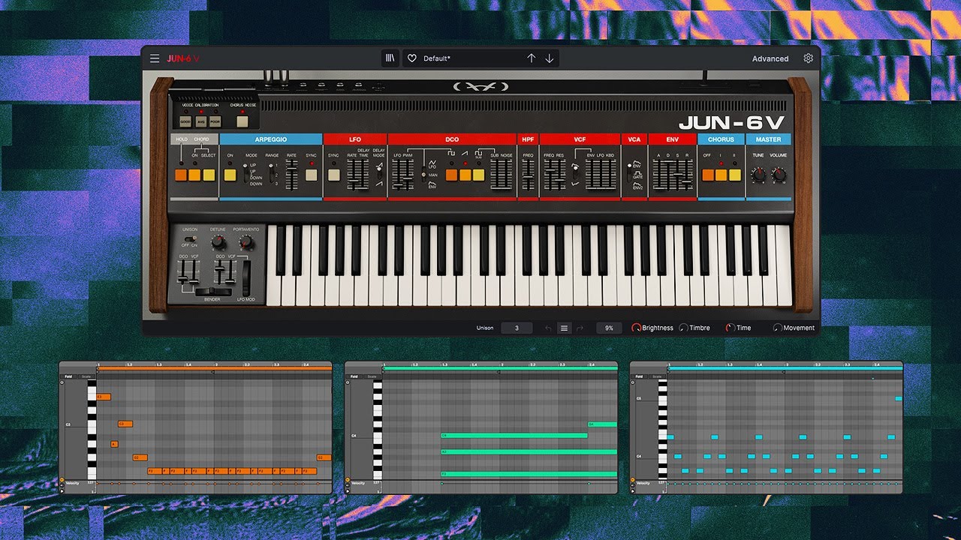Viewport: 961px width, 540px height.
Task: Toggle Scale in the green piano roll
Action: [x=372, y=376]
